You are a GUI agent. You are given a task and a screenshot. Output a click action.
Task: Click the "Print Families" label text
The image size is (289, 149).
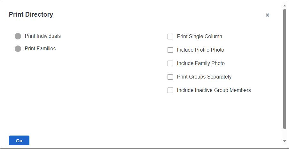[40, 49]
